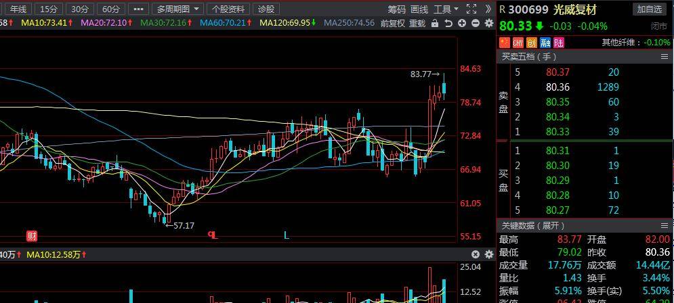This screenshot has height=303, width=674.
Task: Open volume indicator settings gear
Action: tap(488, 254)
